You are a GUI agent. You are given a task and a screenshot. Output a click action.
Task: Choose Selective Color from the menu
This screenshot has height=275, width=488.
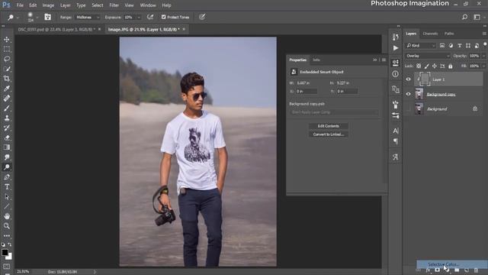[x=452, y=264]
